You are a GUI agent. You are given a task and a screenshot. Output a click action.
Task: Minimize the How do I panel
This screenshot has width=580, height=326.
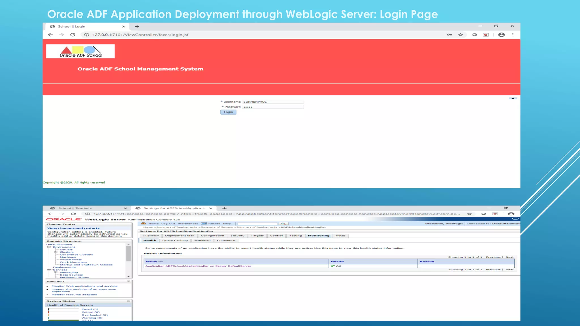[x=128, y=282]
